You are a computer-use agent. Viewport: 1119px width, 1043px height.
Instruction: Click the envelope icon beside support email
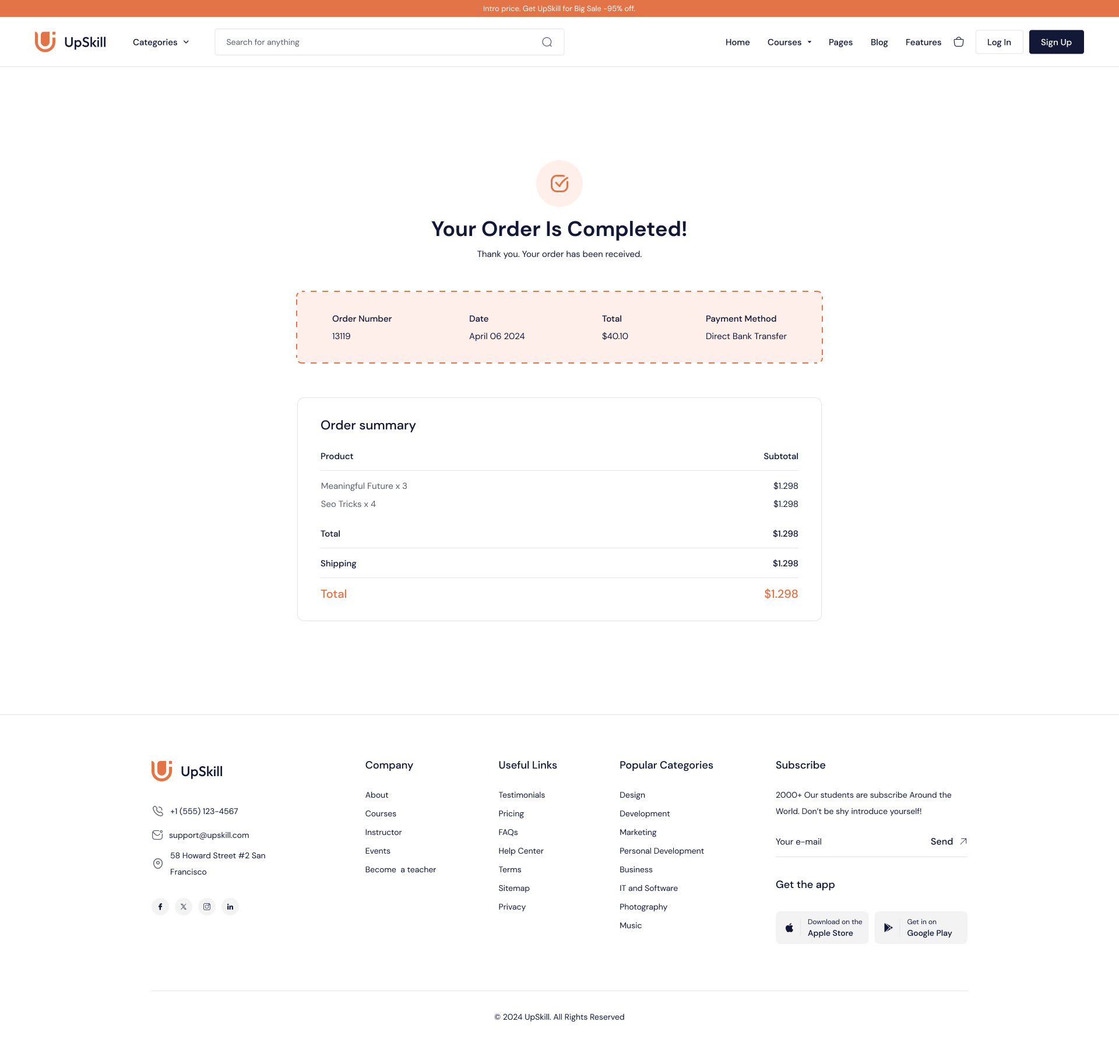click(157, 834)
